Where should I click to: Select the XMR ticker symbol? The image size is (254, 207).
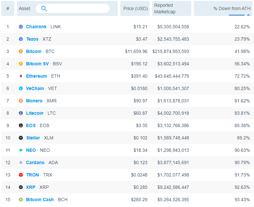click(x=51, y=101)
